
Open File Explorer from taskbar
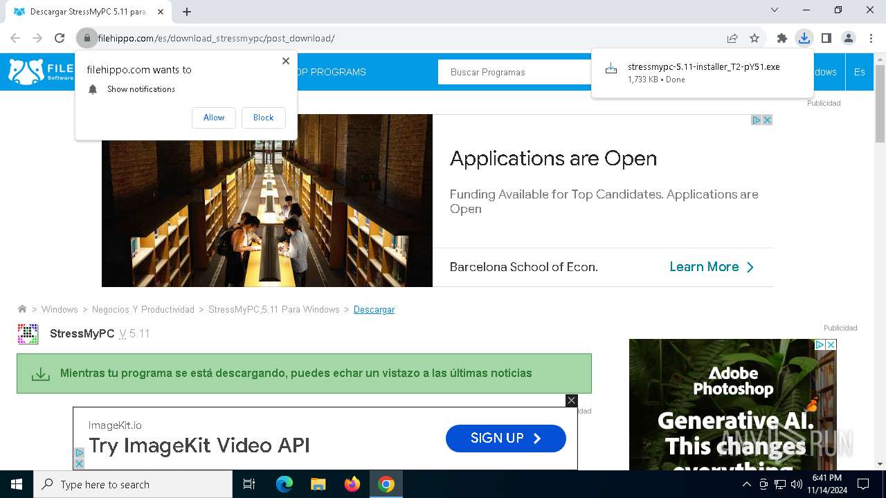[x=318, y=484]
